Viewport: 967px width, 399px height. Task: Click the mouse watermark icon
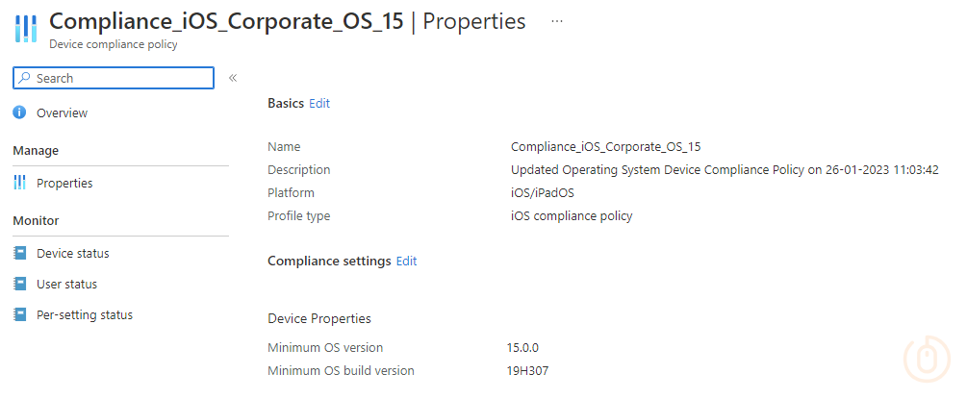click(x=926, y=360)
